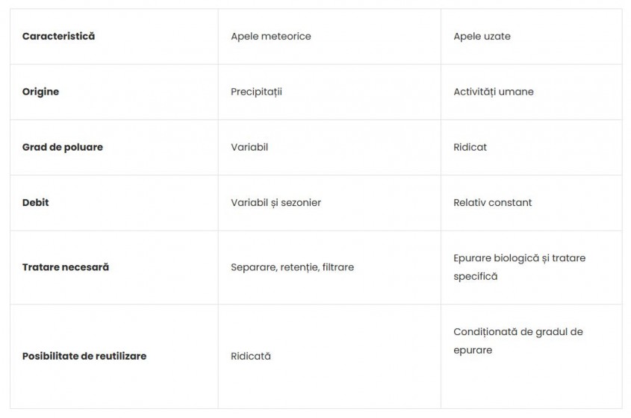Screen dimensions: 631x418
Task: Click the Epurare biologică și tratare specifică text
Action: (520, 267)
